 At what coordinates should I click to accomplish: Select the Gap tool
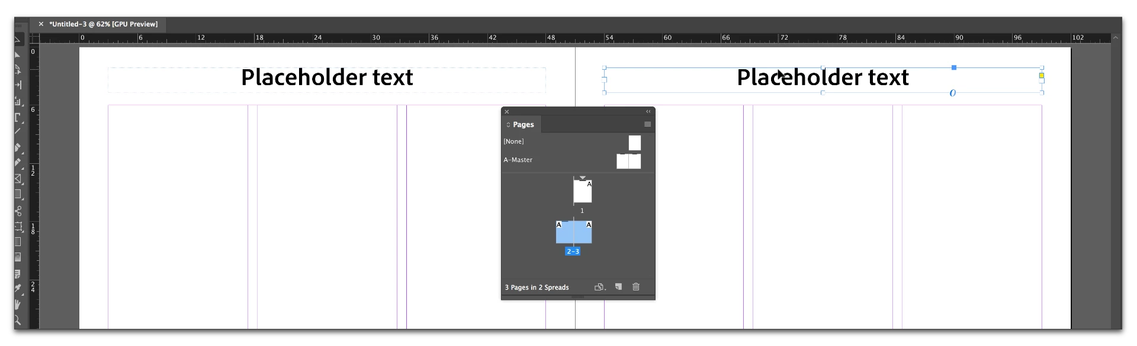pyautogui.click(x=18, y=85)
